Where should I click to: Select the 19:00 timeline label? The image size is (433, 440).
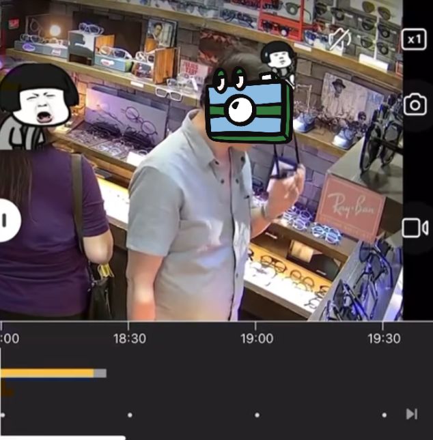point(257,339)
